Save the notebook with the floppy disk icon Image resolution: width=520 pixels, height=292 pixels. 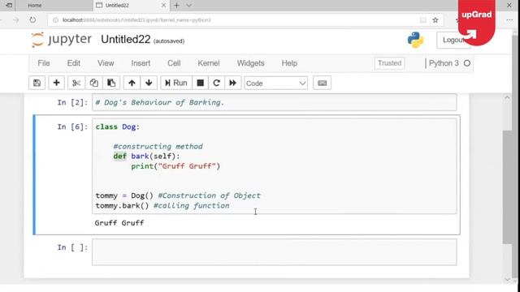click(37, 83)
